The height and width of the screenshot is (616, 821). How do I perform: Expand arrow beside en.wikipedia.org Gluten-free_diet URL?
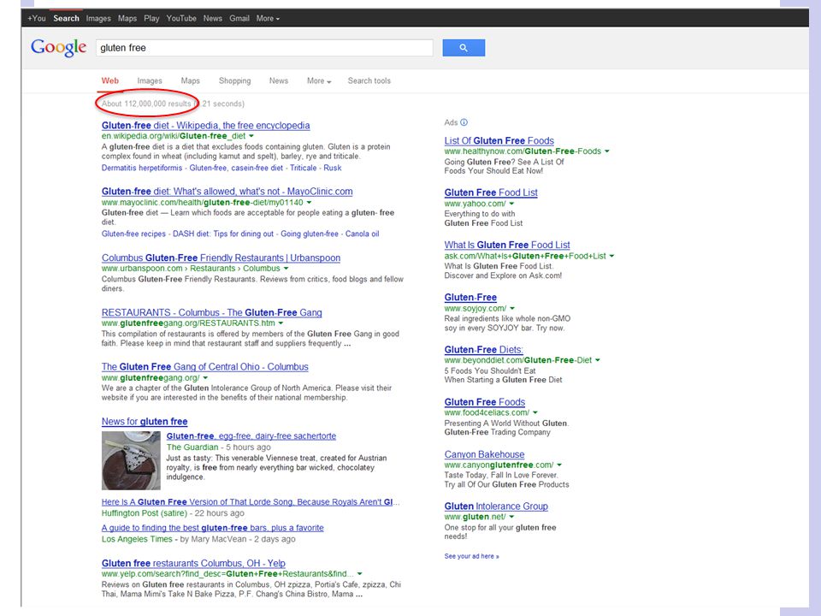coord(251,136)
